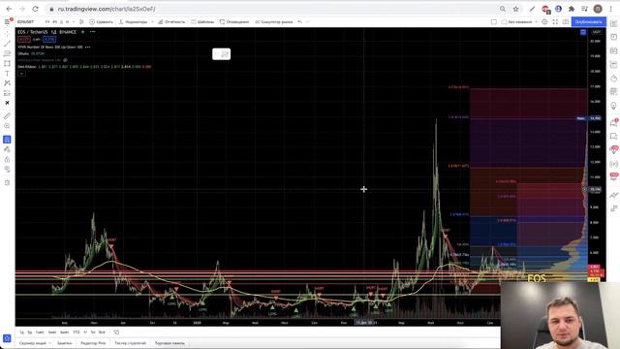Reload the page in Chrome
Viewport: 620px width, 349px height.
tap(35, 9)
